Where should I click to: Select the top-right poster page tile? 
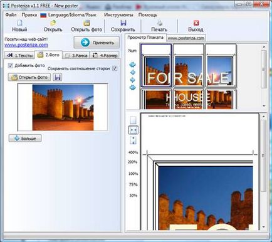tap(221, 65)
